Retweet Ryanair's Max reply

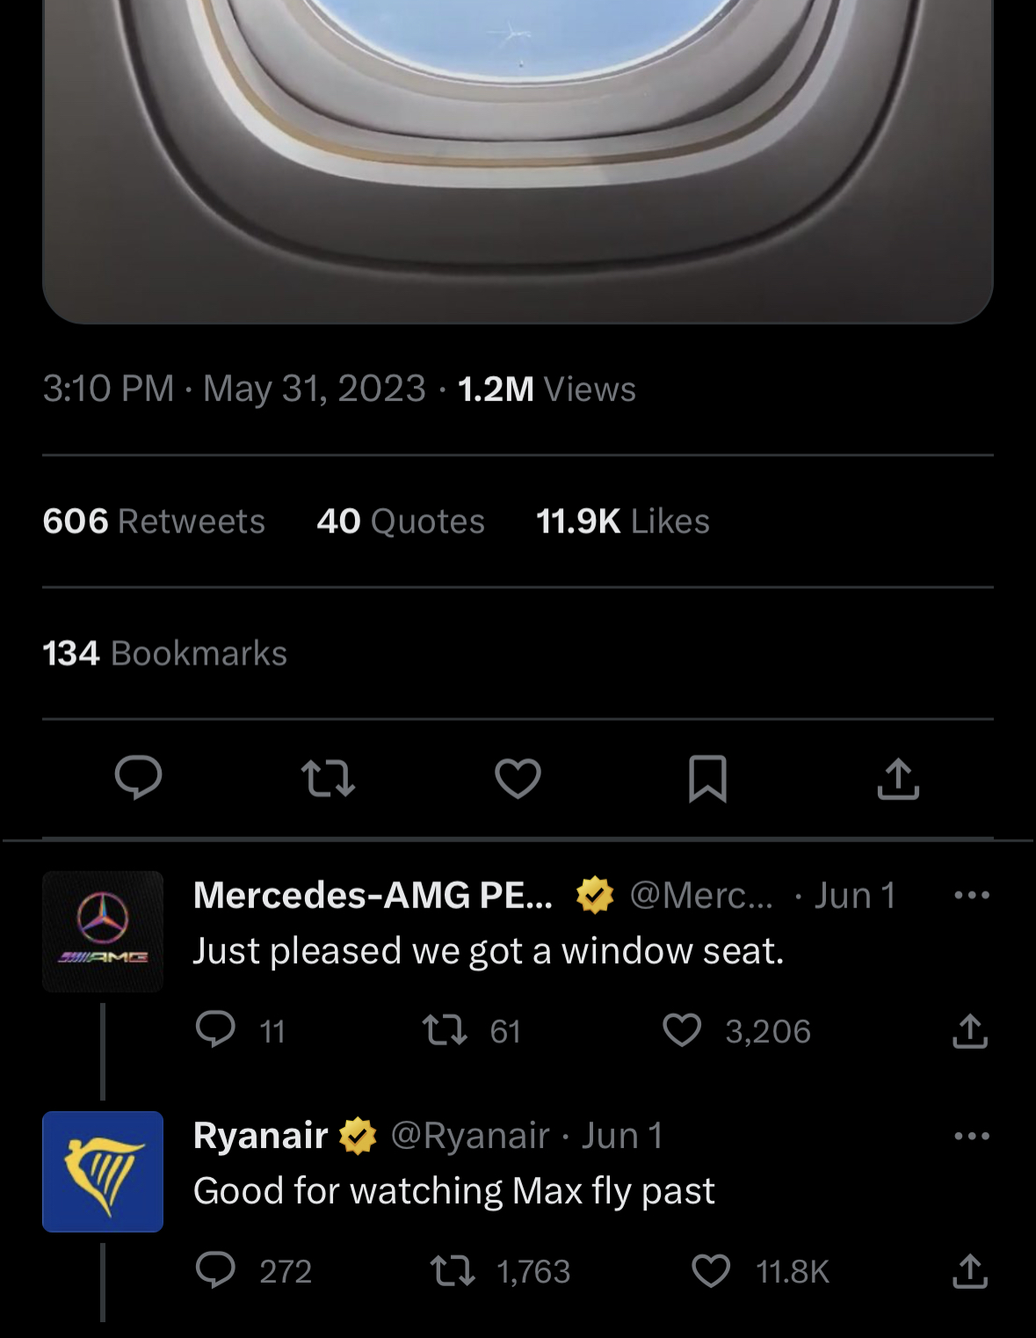[x=453, y=1270]
